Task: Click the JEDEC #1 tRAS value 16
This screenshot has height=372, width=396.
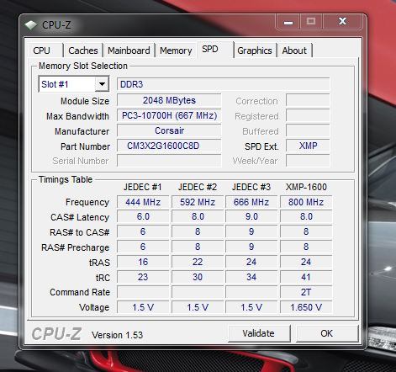Action: [143, 262]
